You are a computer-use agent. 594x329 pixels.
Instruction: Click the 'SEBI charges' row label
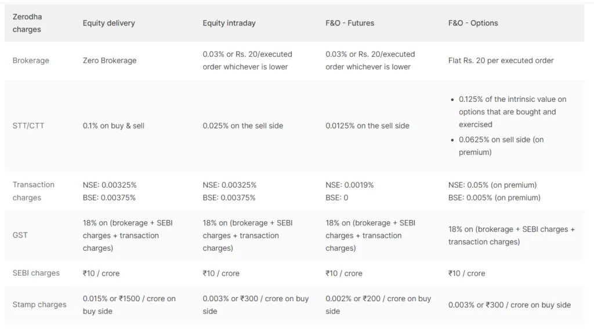[36, 273]
